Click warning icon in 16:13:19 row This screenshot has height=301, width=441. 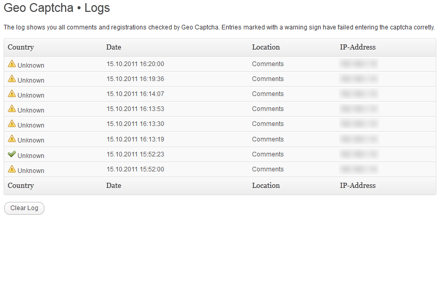pos(12,138)
